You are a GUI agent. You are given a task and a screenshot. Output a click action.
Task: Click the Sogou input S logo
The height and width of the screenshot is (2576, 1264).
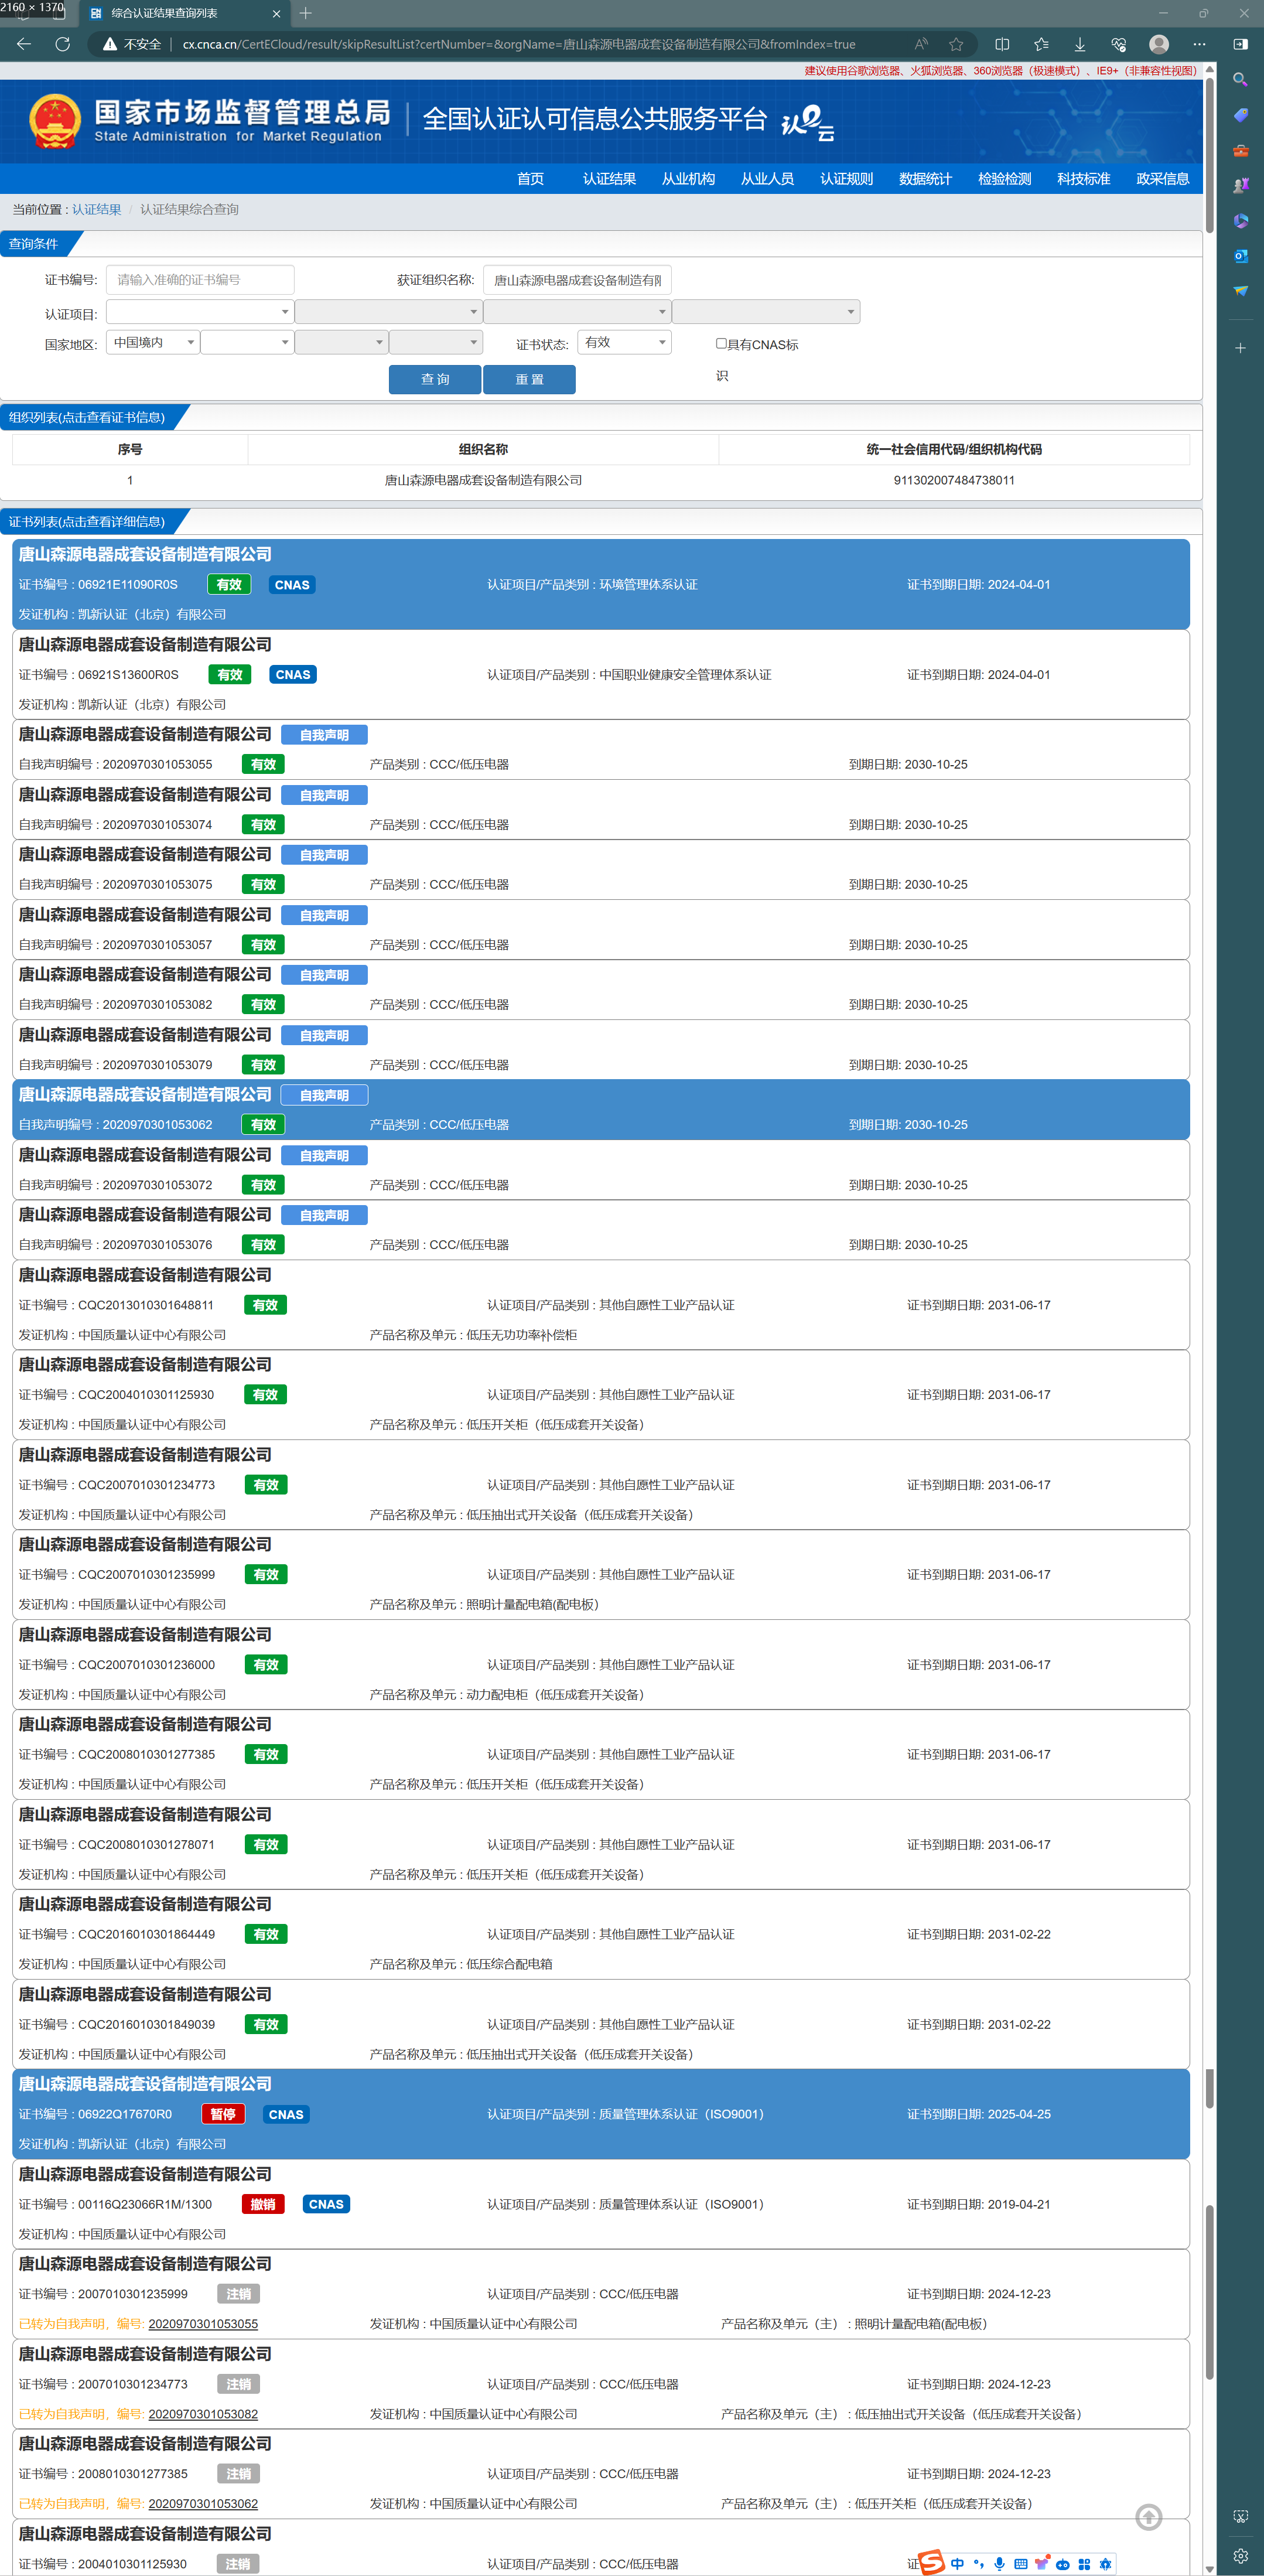[931, 2561]
